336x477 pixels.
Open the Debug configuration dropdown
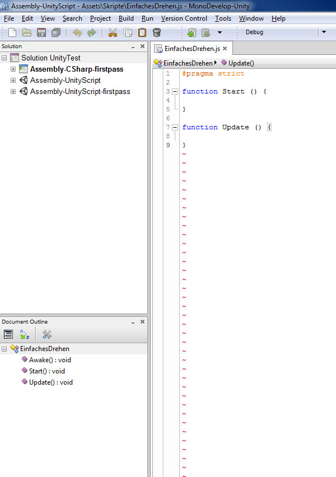click(324, 32)
